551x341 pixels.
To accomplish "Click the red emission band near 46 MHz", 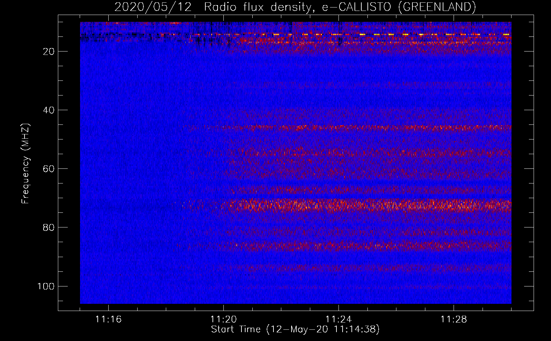I will click(x=349, y=128).
